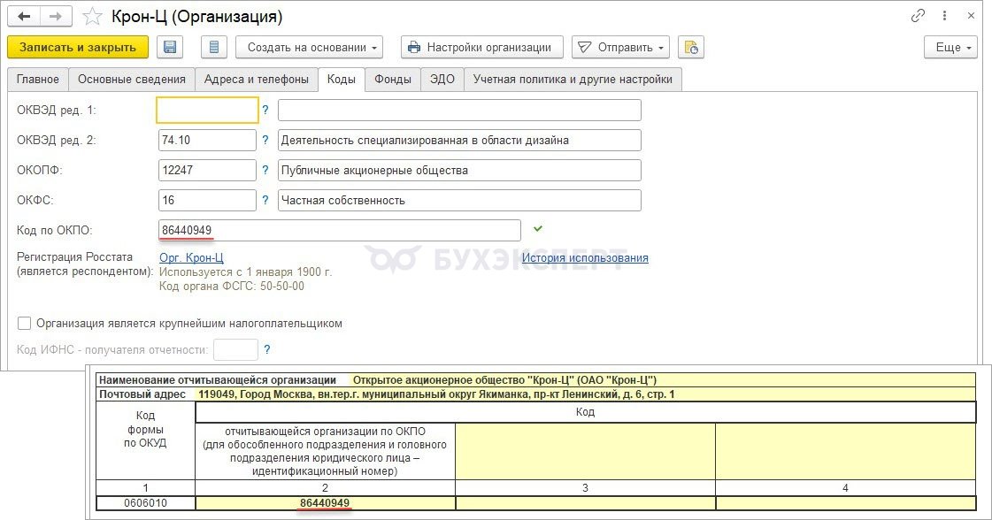992x520 pixels.
Task: Add organization to favorites with star icon
Action: pyautogui.click(x=92, y=17)
